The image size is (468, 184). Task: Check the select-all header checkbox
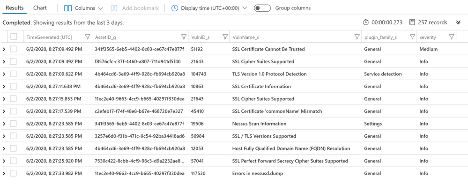[14, 37]
